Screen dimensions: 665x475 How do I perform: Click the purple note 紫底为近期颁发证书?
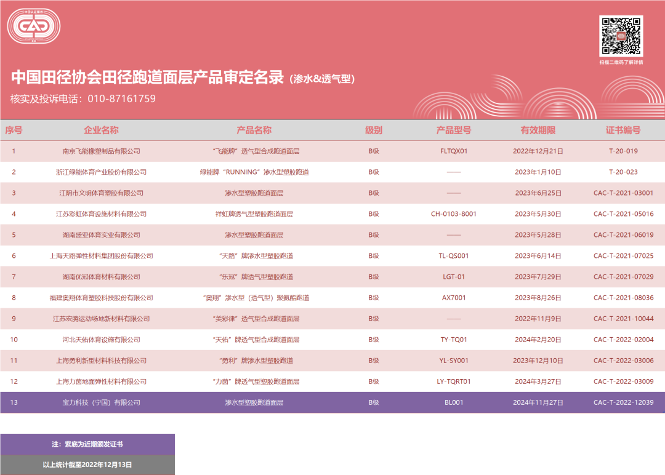click(x=94, y=444)
